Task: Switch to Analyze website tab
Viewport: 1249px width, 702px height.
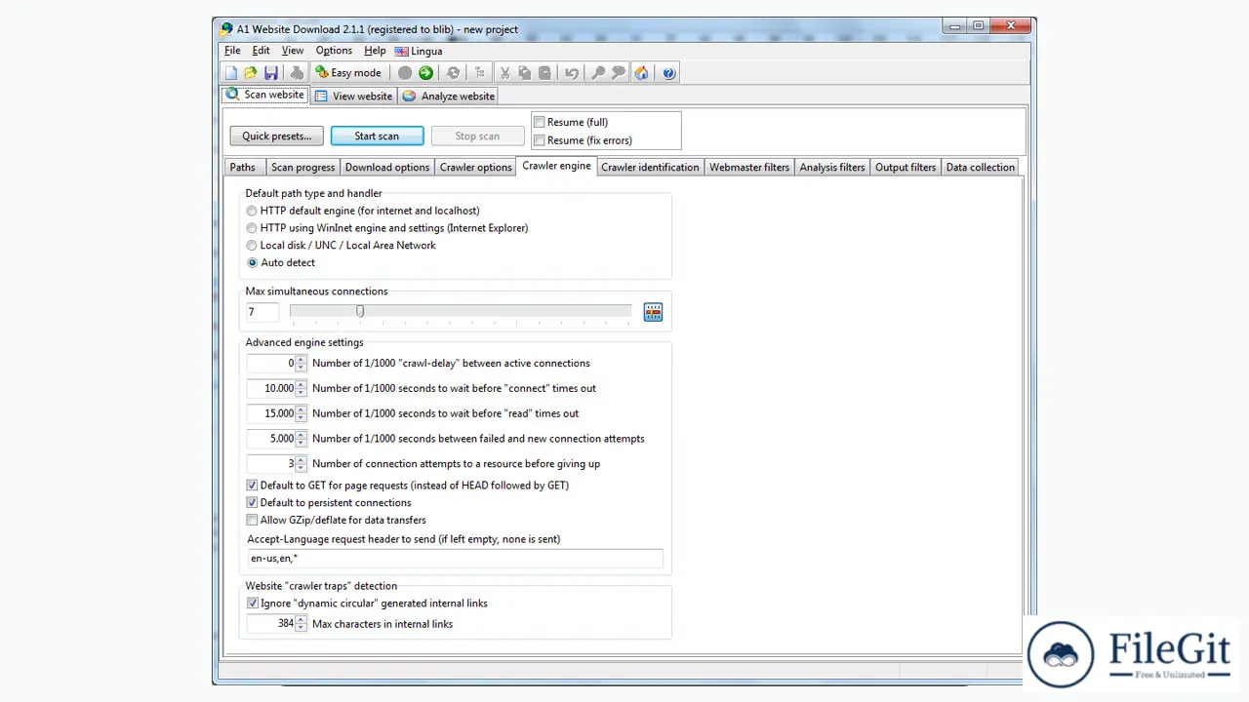Action: click(449, 96)
